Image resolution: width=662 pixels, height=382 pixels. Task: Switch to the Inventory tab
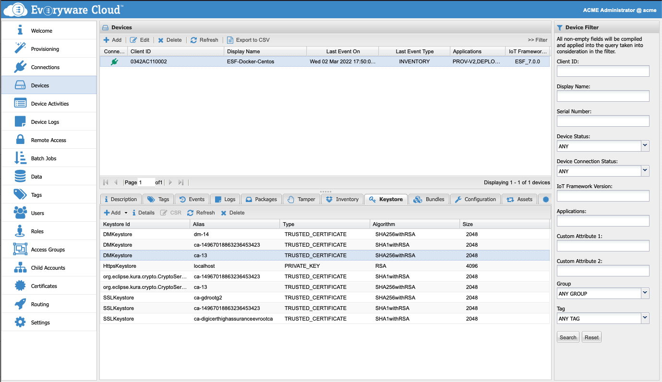pyautogui.click(x=342, y=199)
